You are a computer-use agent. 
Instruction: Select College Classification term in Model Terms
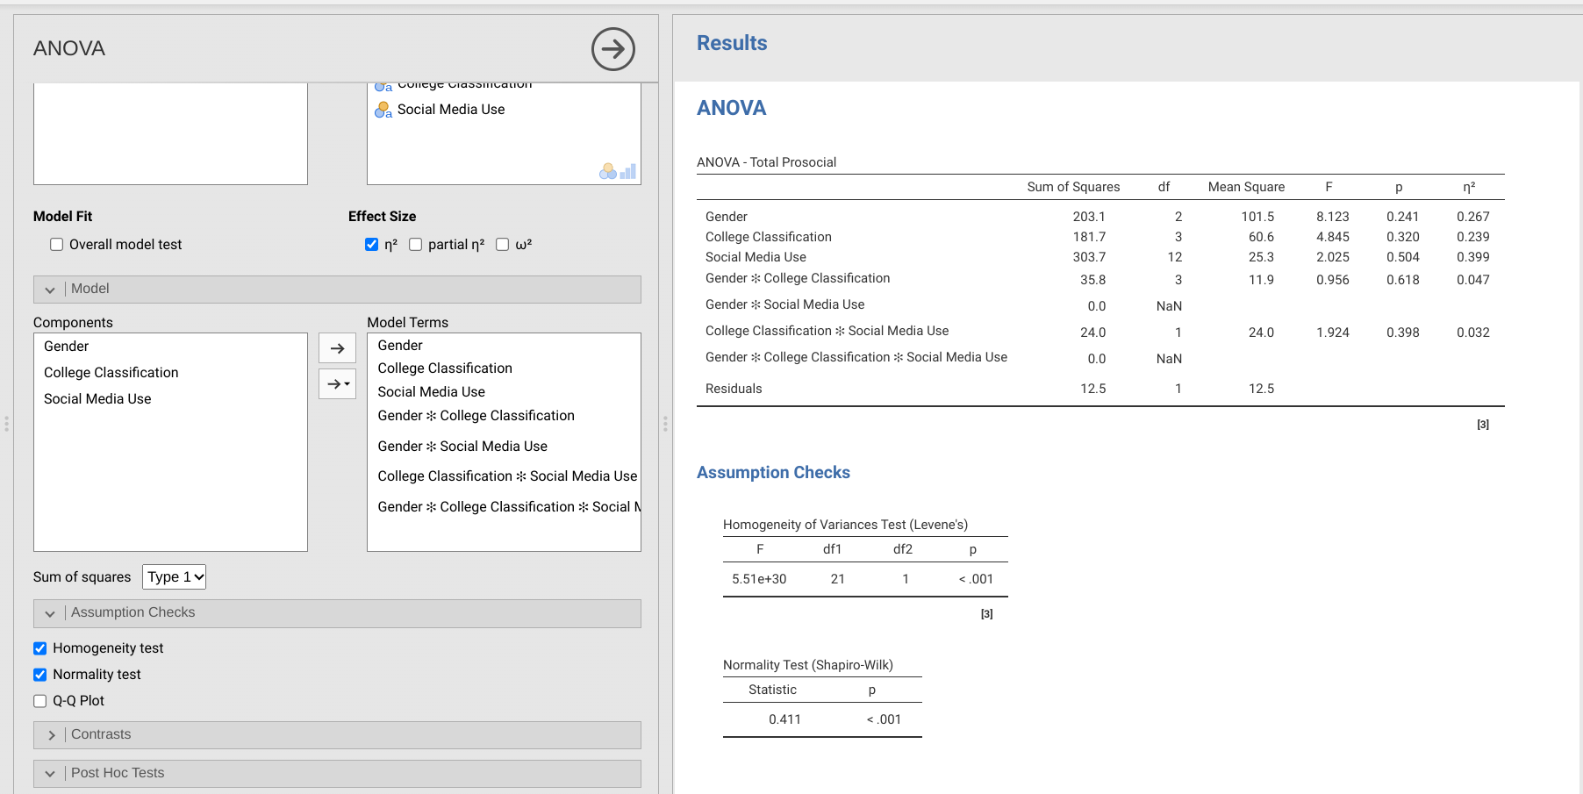click(445, 368)
